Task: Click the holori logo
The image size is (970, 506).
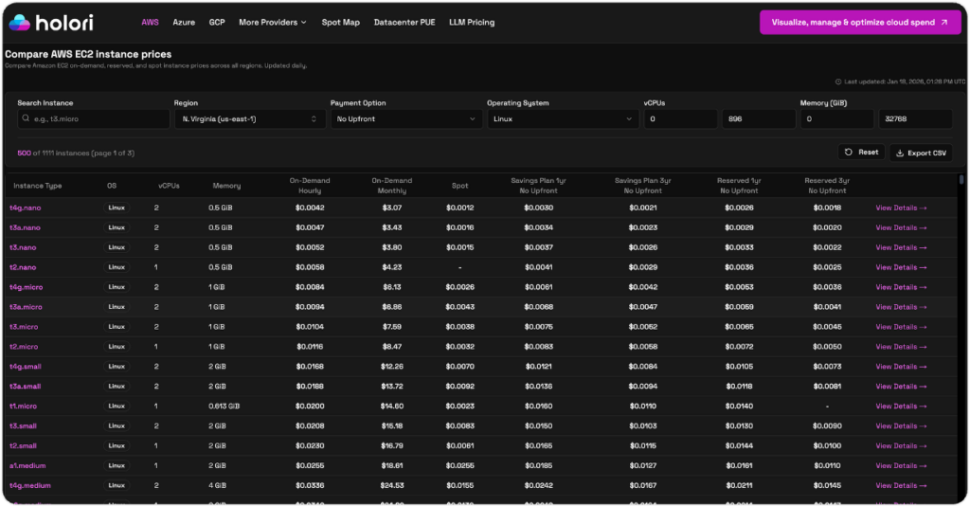Action: click(51, 23)
